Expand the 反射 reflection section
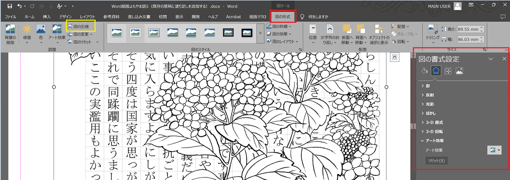This screenshot has width=510, height=180. click(x=427, y=95)
